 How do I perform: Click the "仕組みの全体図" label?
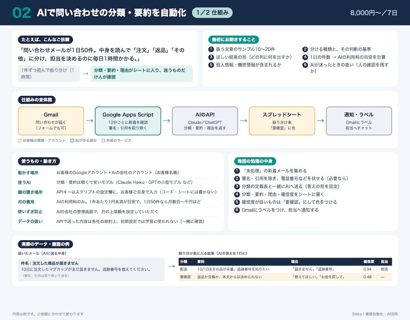tap(37, 100)
